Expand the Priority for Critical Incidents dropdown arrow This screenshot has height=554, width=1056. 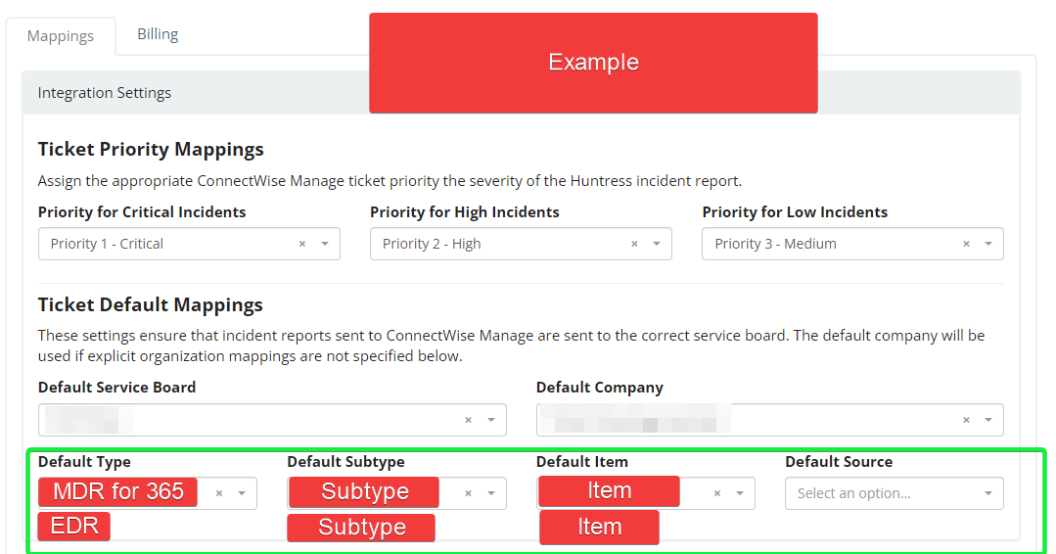pos(325,244)
